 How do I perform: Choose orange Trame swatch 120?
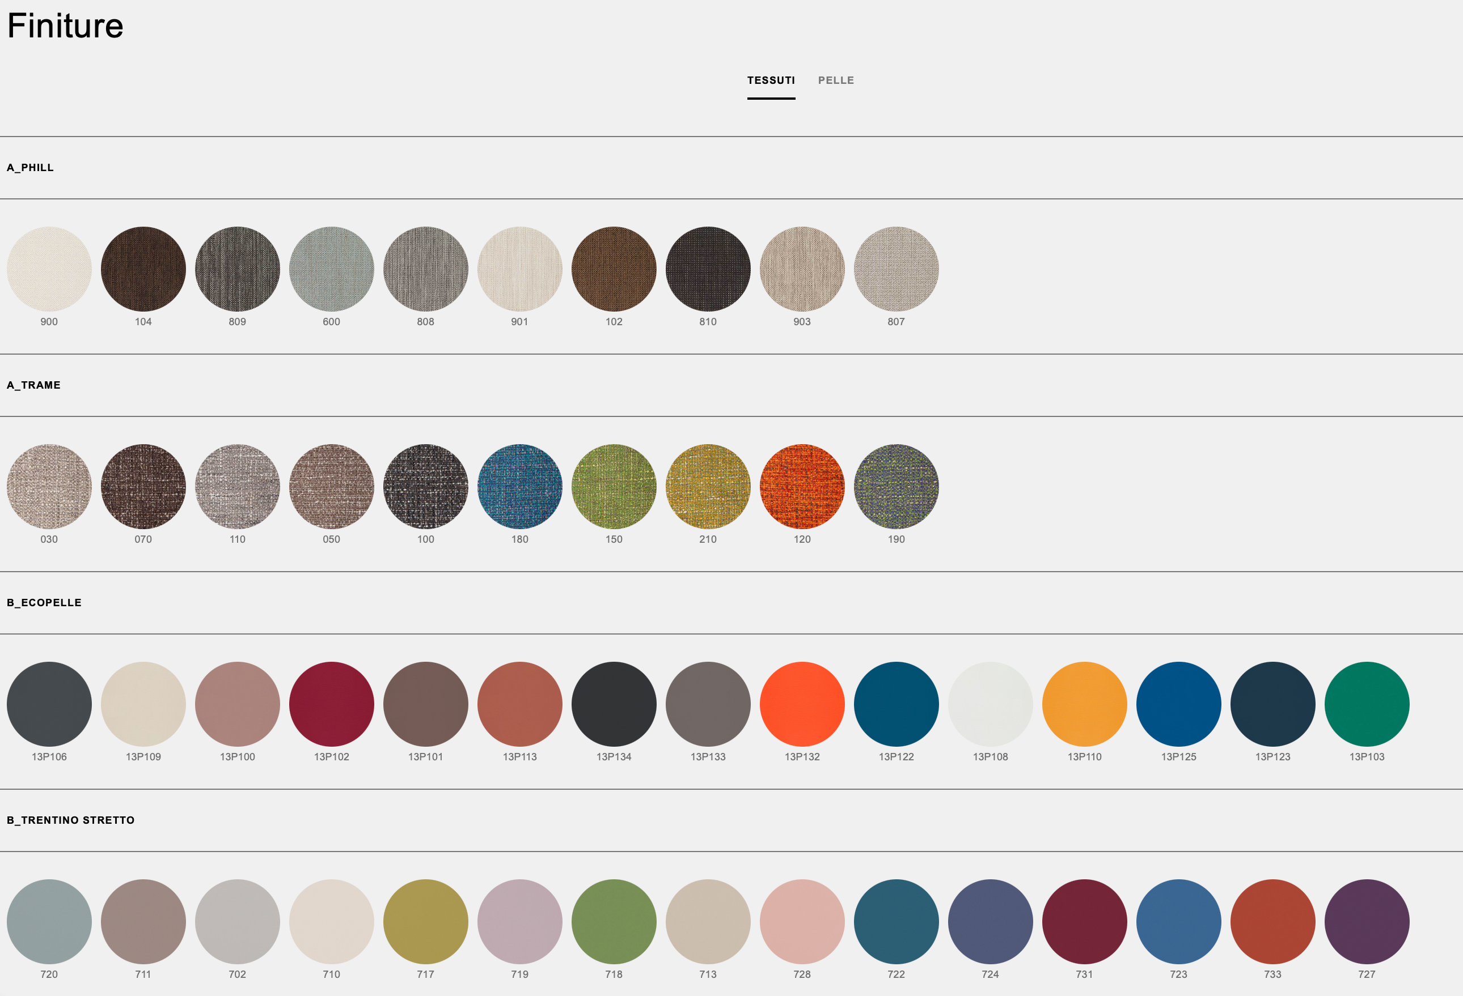click(x=802, y=487)
